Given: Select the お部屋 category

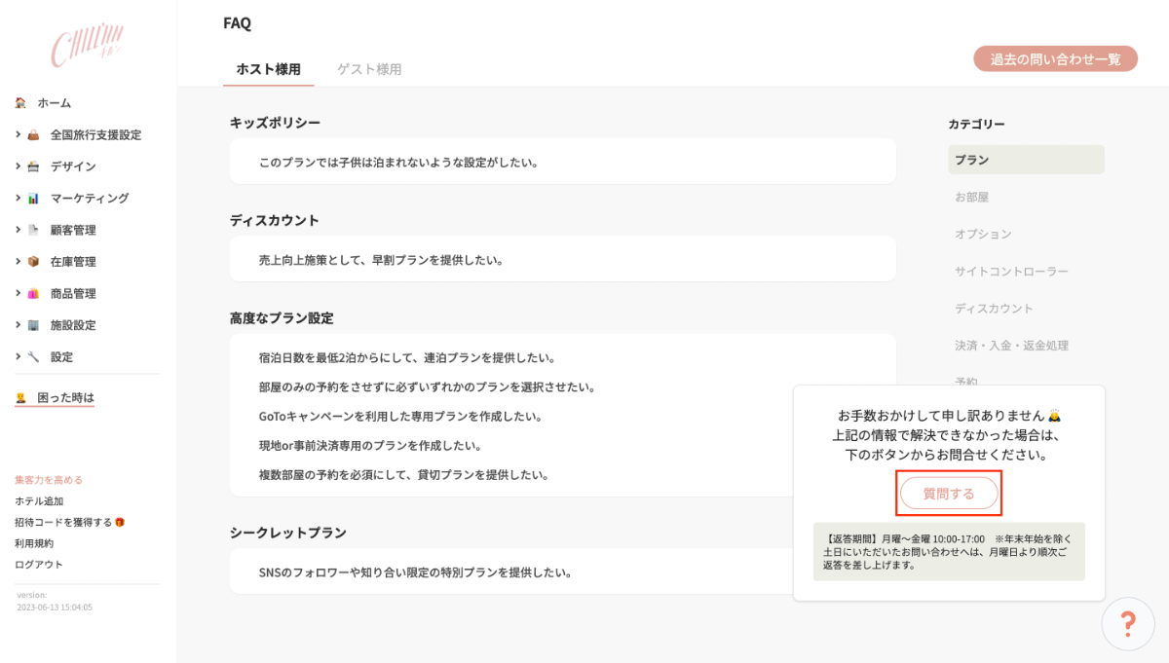Looking at the screenshot, I should point(971,197).
